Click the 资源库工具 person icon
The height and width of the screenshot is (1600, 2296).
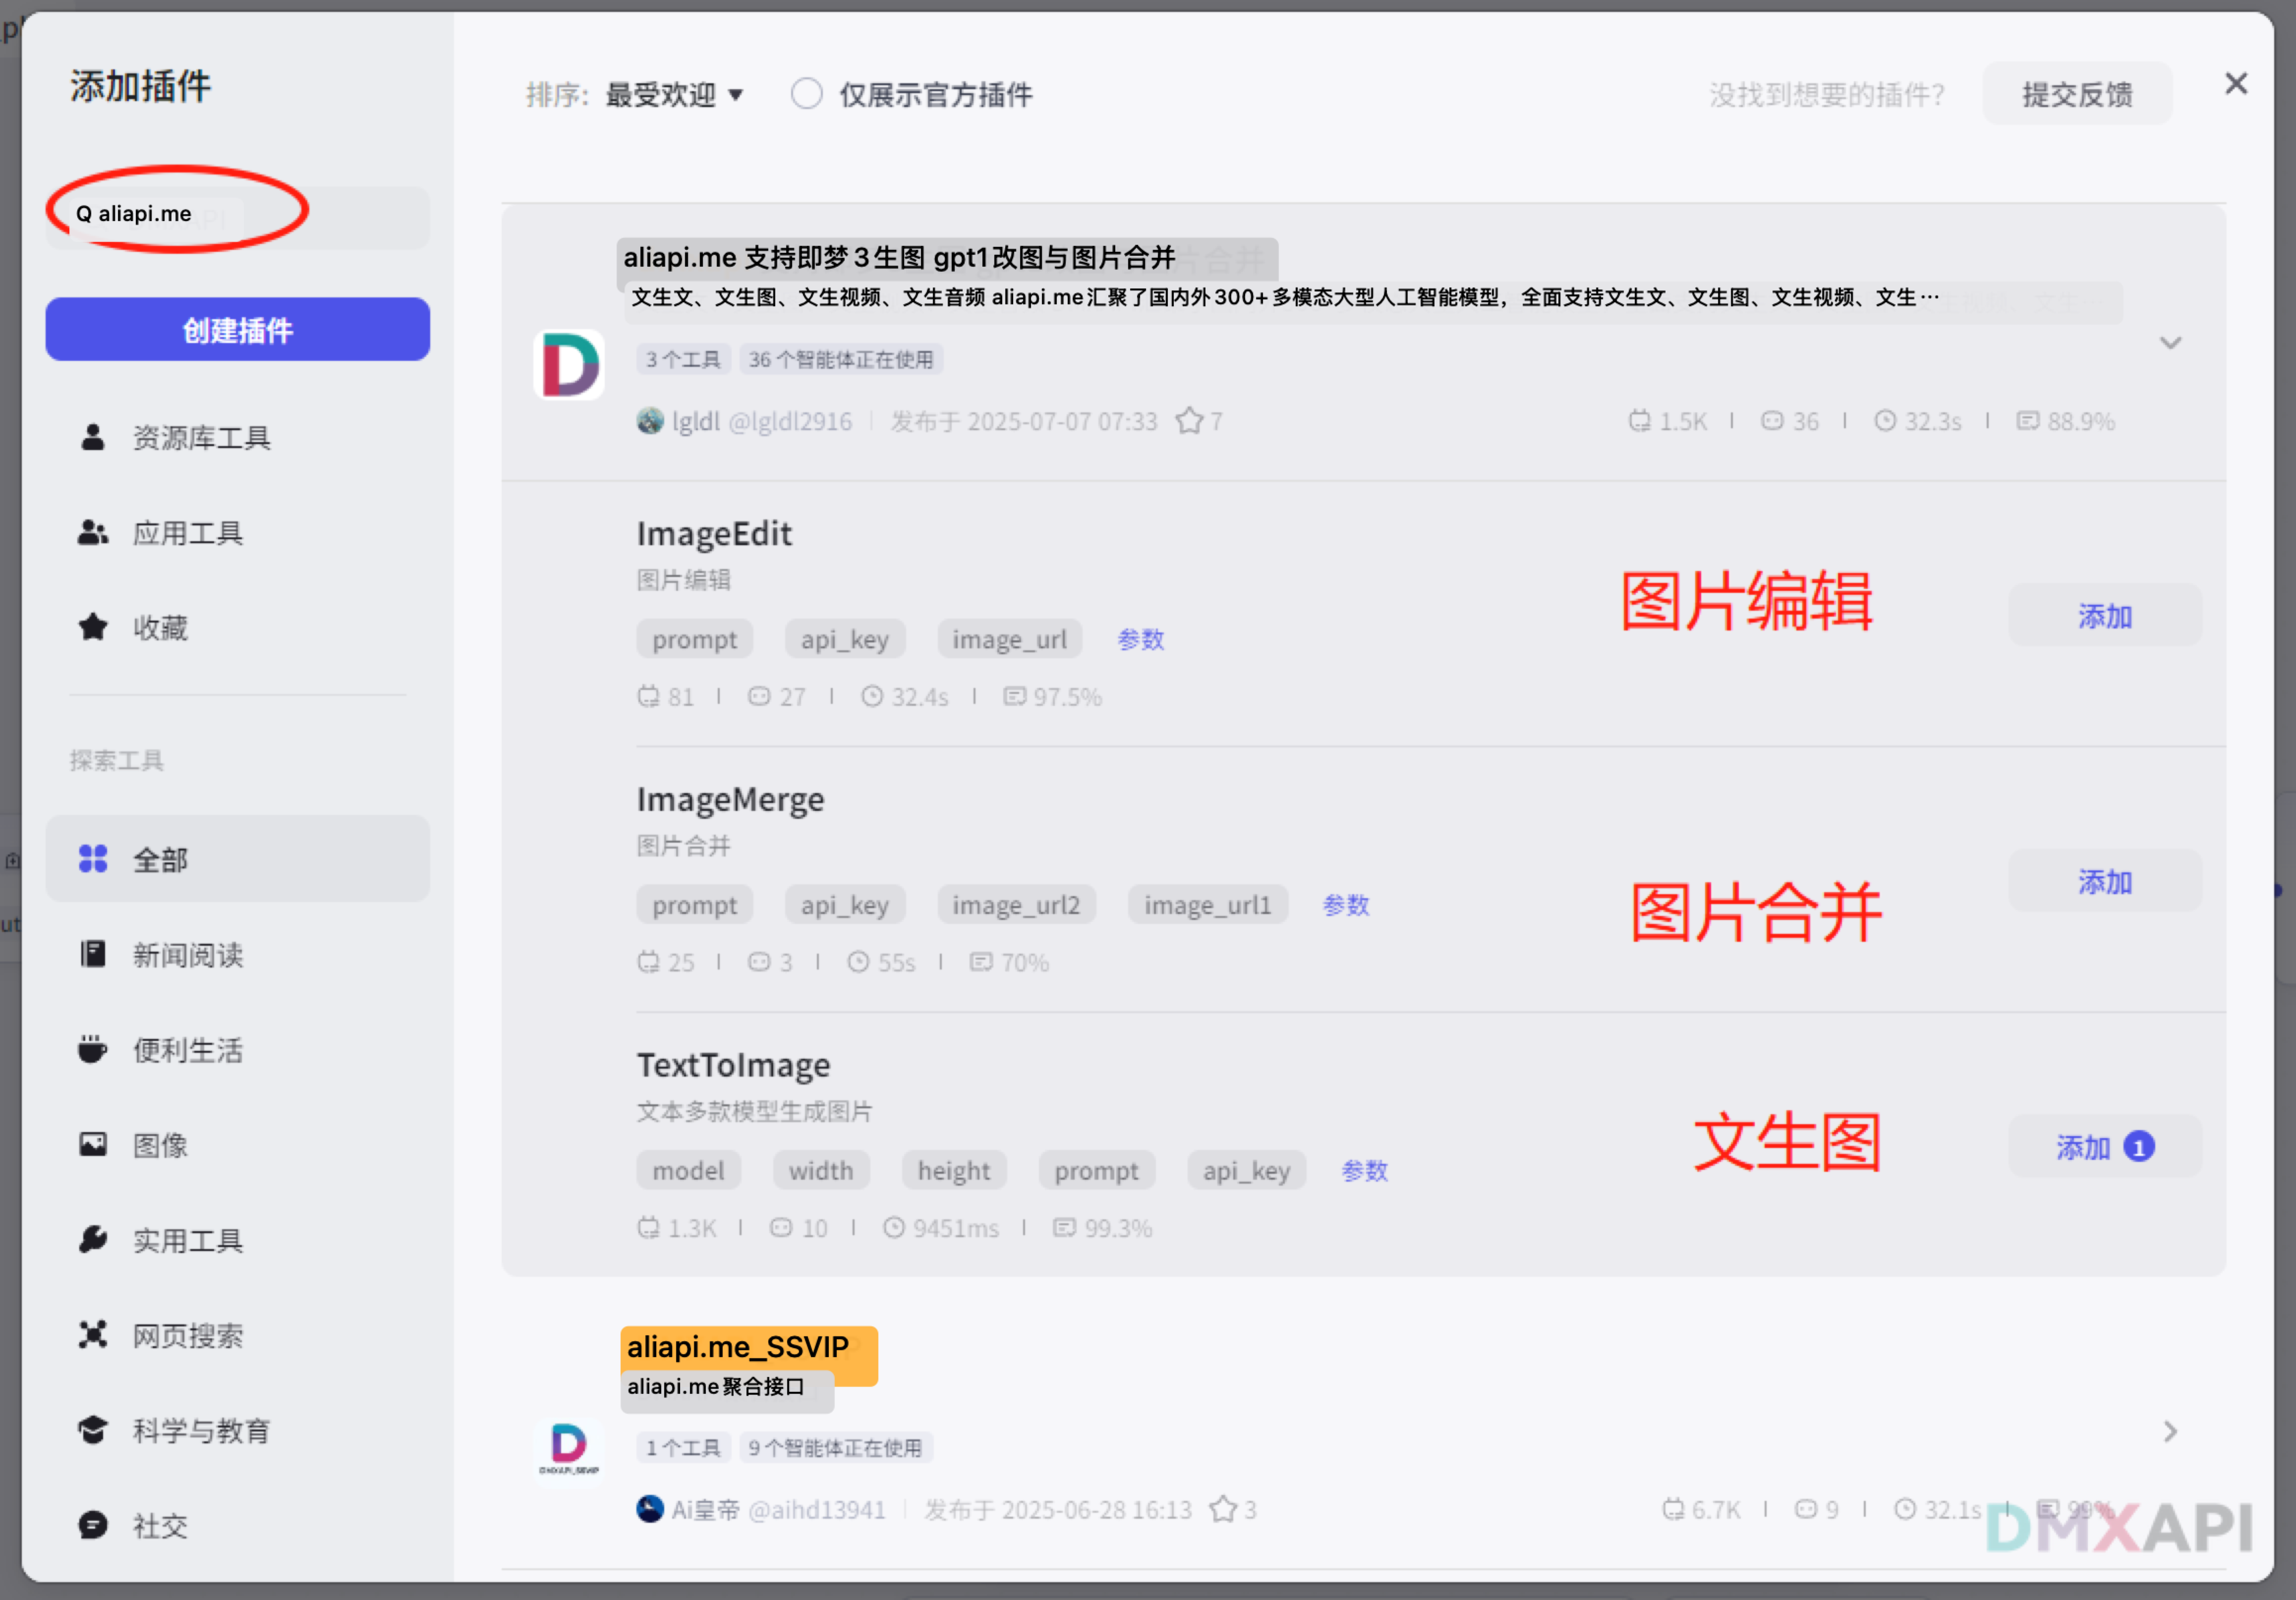(x=93, y=437)
